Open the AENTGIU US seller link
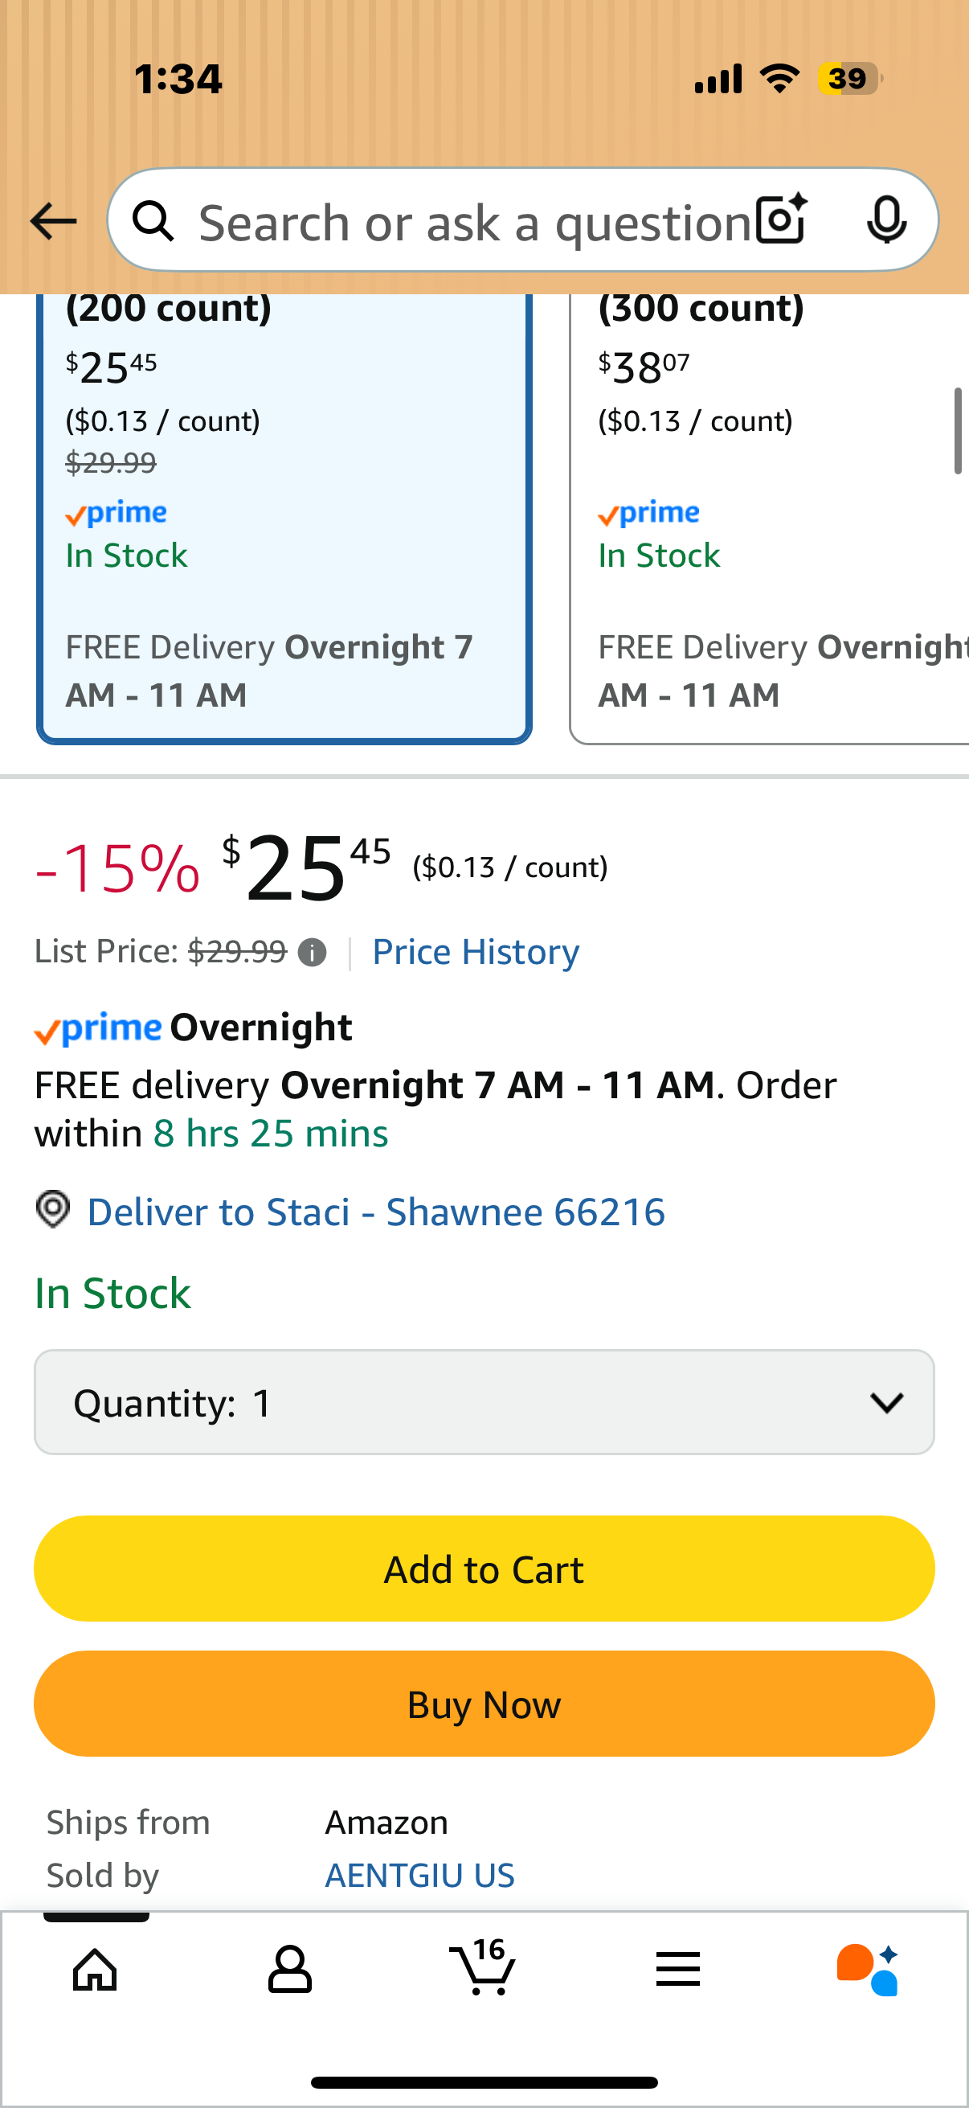Image resolution: width=969 pixels, height=2108 pixels. point(419,1875)
